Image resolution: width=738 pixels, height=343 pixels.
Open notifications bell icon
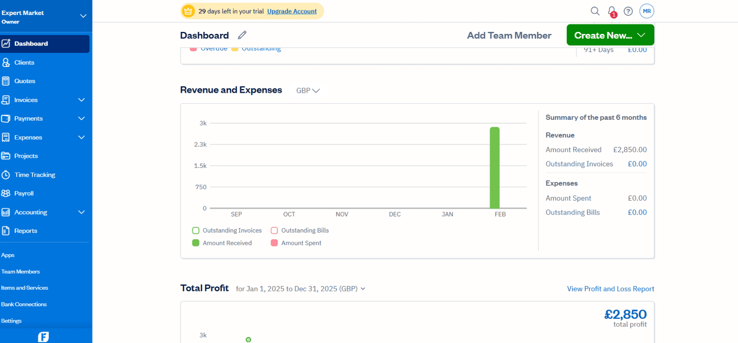(612, 11)
